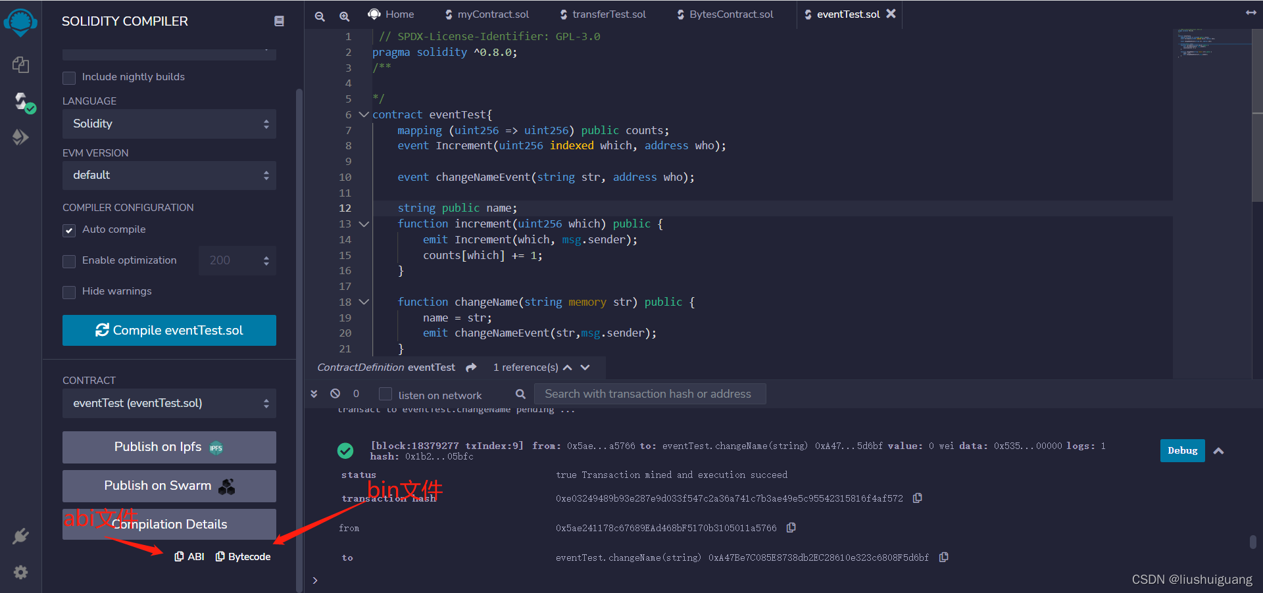Screen dimensions: 1263x593
Task: Check Hide warnings
Action: [x=69, y=293]
